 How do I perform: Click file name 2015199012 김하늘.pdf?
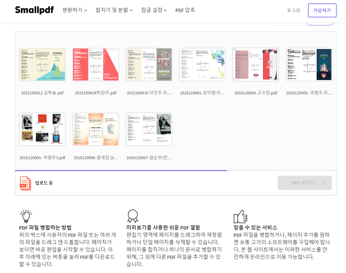[42, 93]
